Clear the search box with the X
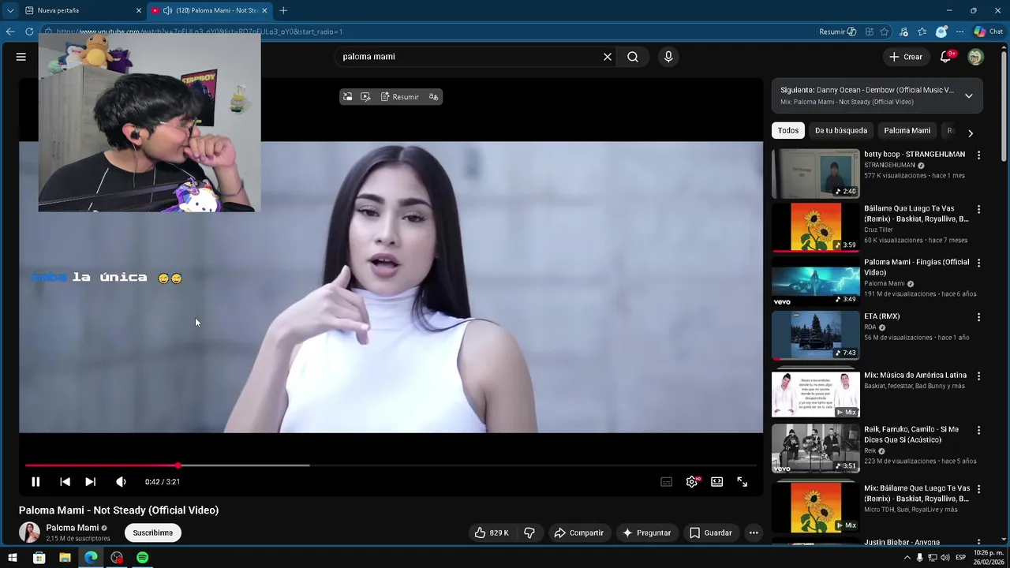 pyautogui.click(x=608, y=57)
